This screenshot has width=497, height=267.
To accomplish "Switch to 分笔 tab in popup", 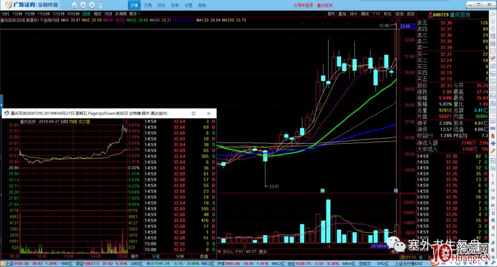I will click(x=156, y=256).
